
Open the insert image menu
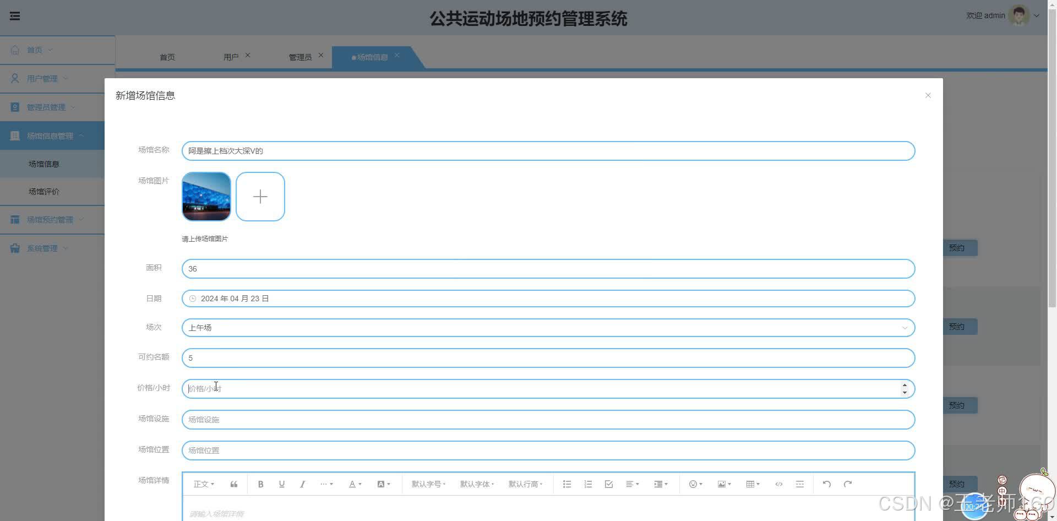[x=724, y=484]
